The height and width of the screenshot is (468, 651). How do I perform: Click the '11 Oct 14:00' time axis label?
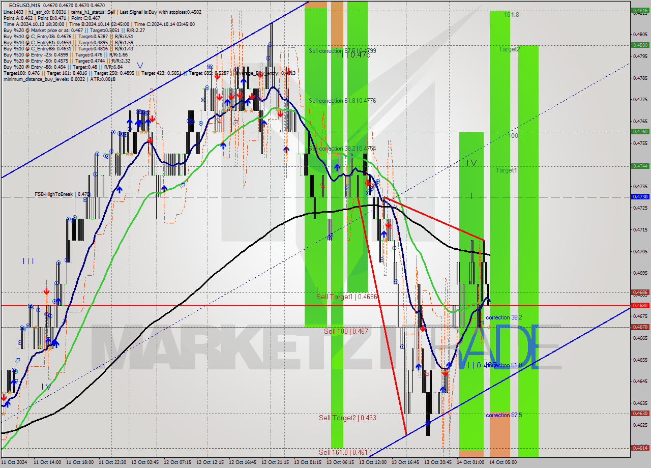pyautogui.click(x=47, y=462)
